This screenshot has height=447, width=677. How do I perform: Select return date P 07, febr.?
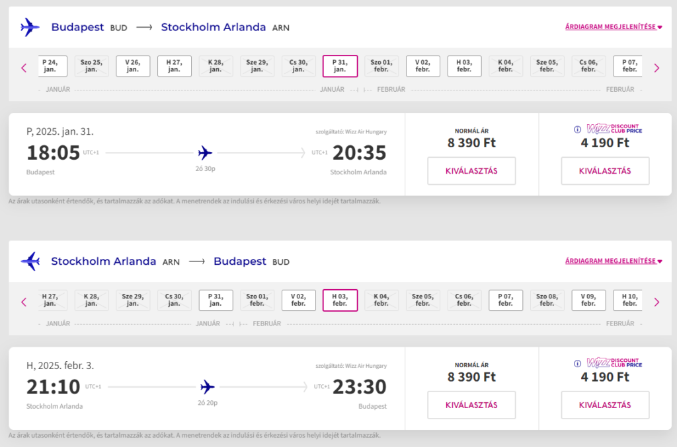(506, 300)
